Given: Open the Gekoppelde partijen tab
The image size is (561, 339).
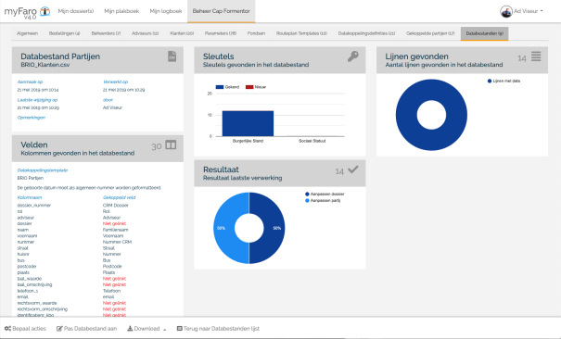Looking at the screenshot, I should [x=430, y=33].
